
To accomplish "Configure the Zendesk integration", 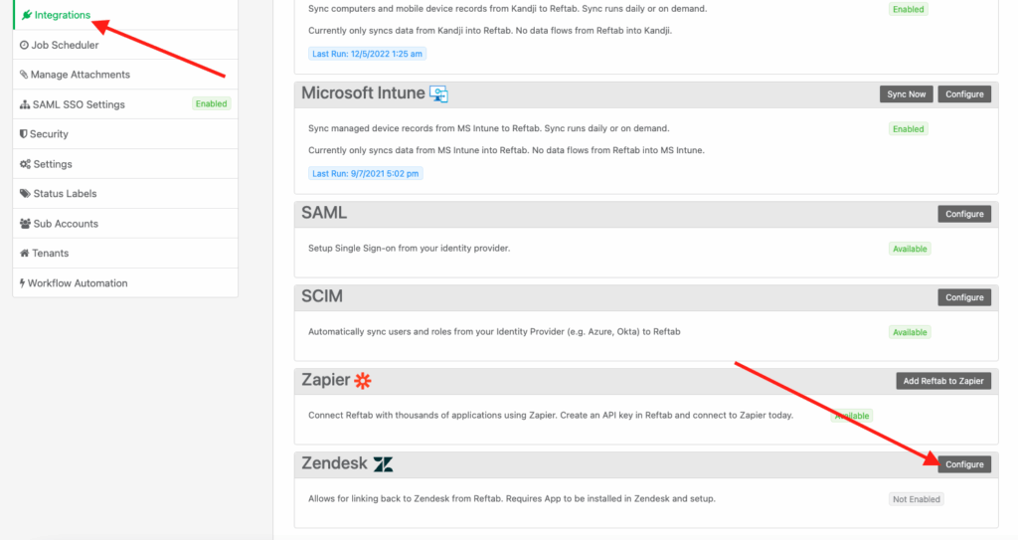I will 964,464.
